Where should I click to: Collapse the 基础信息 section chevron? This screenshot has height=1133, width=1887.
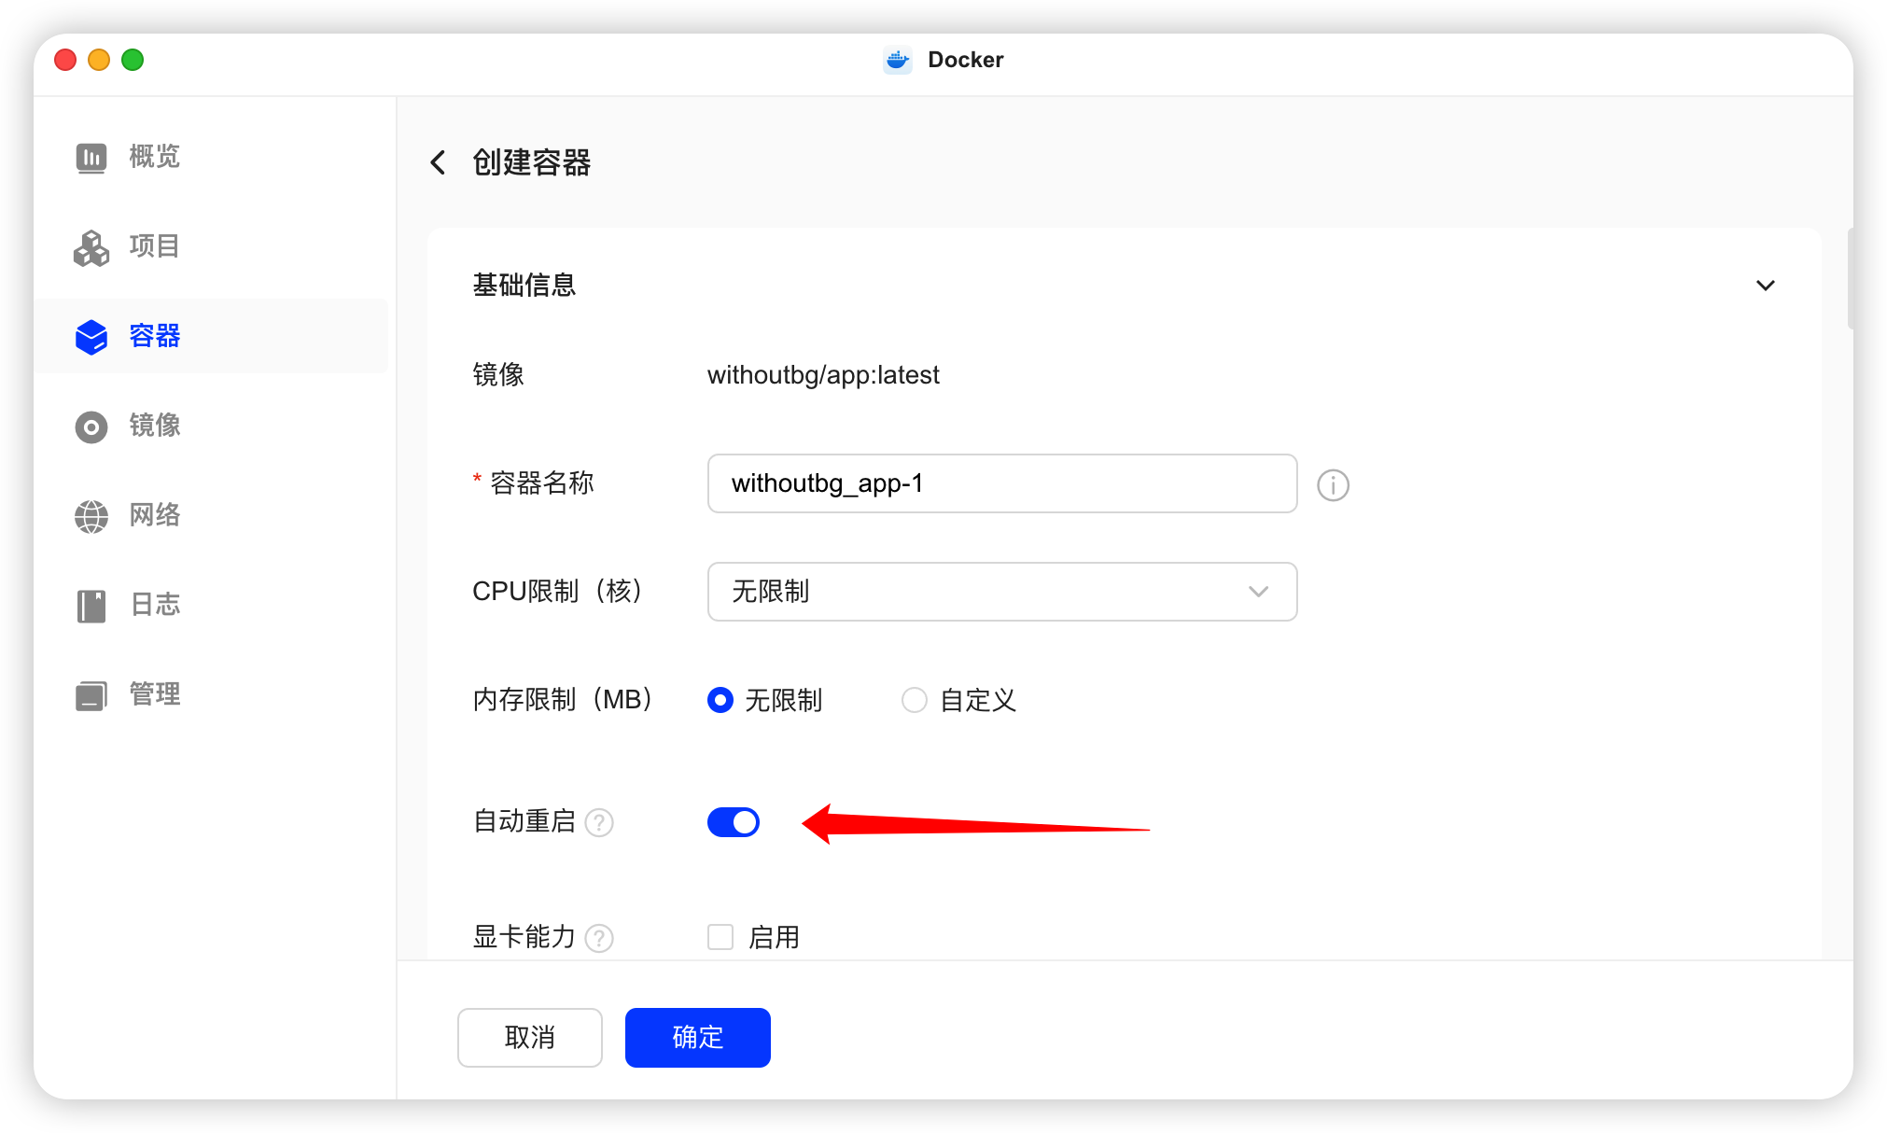(1765, 286)
